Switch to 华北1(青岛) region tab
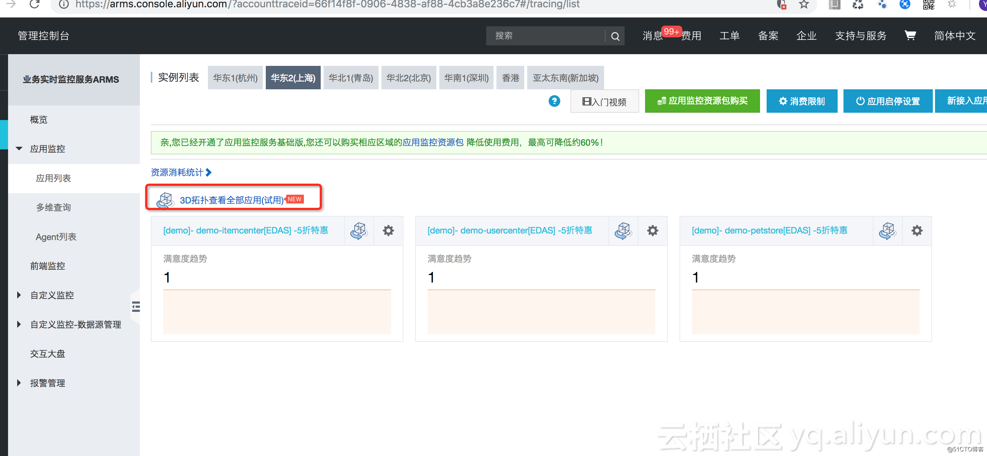 pos(351,78)
